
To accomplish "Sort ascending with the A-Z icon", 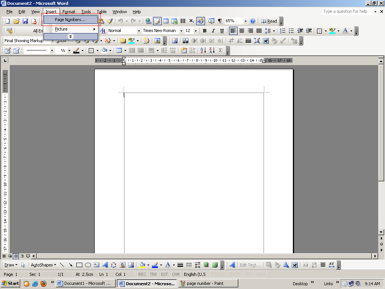I will pyautogui.click(x=203, y=50).
